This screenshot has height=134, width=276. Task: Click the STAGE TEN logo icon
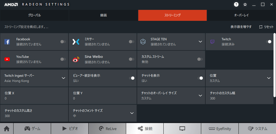pyautogui.click(x=143, y=42)
